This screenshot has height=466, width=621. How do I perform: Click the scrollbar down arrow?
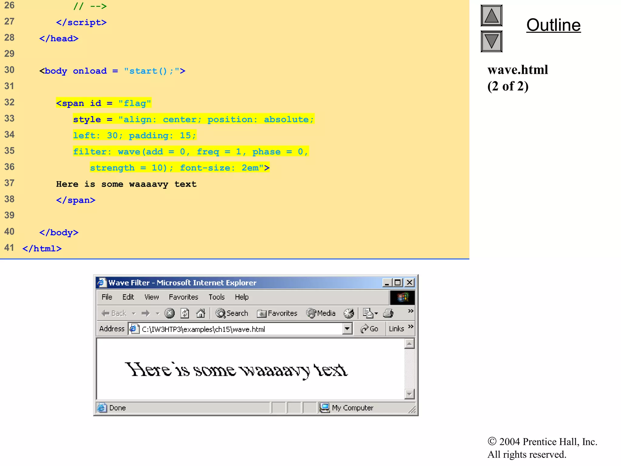[x=409, y=394]
